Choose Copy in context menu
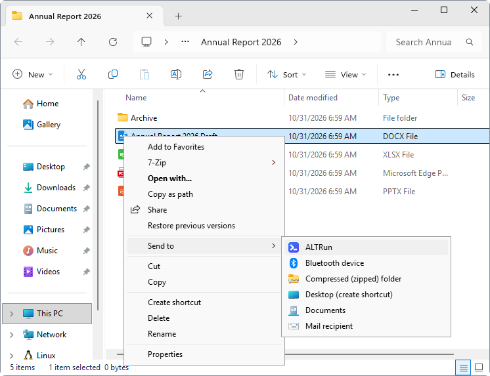This screenshot has width=490, height=376. coord(204,282)
